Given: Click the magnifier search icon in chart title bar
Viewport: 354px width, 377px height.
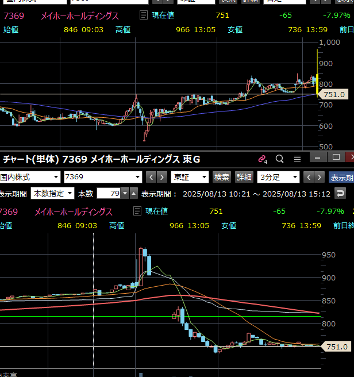Looking at the screenshot, I should (279, 159).
